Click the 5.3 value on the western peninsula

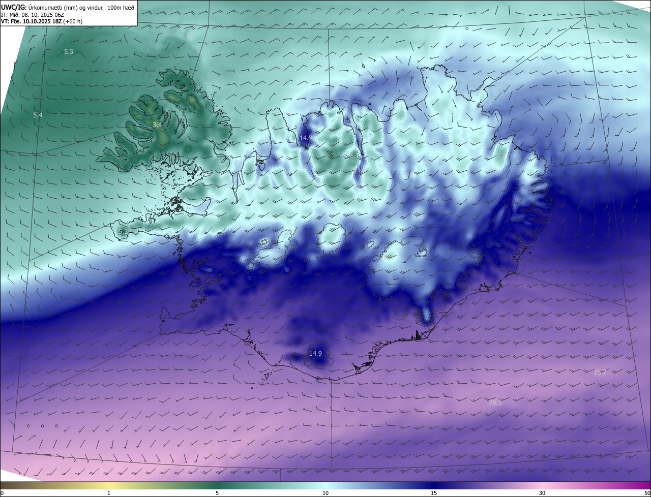coord(123,232)
